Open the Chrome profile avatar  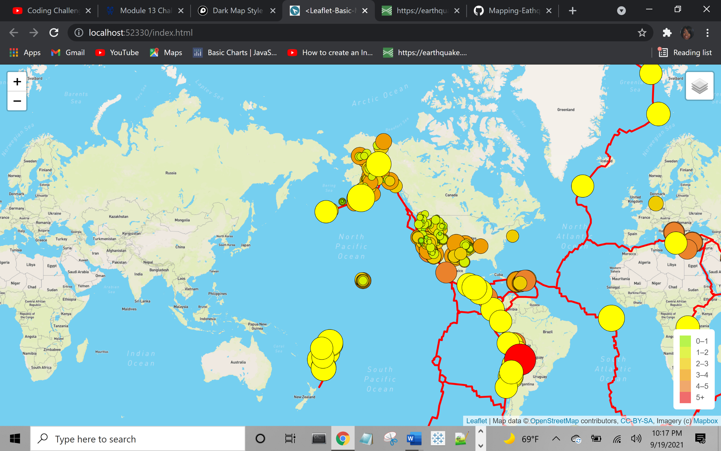[x=687, y=33]
